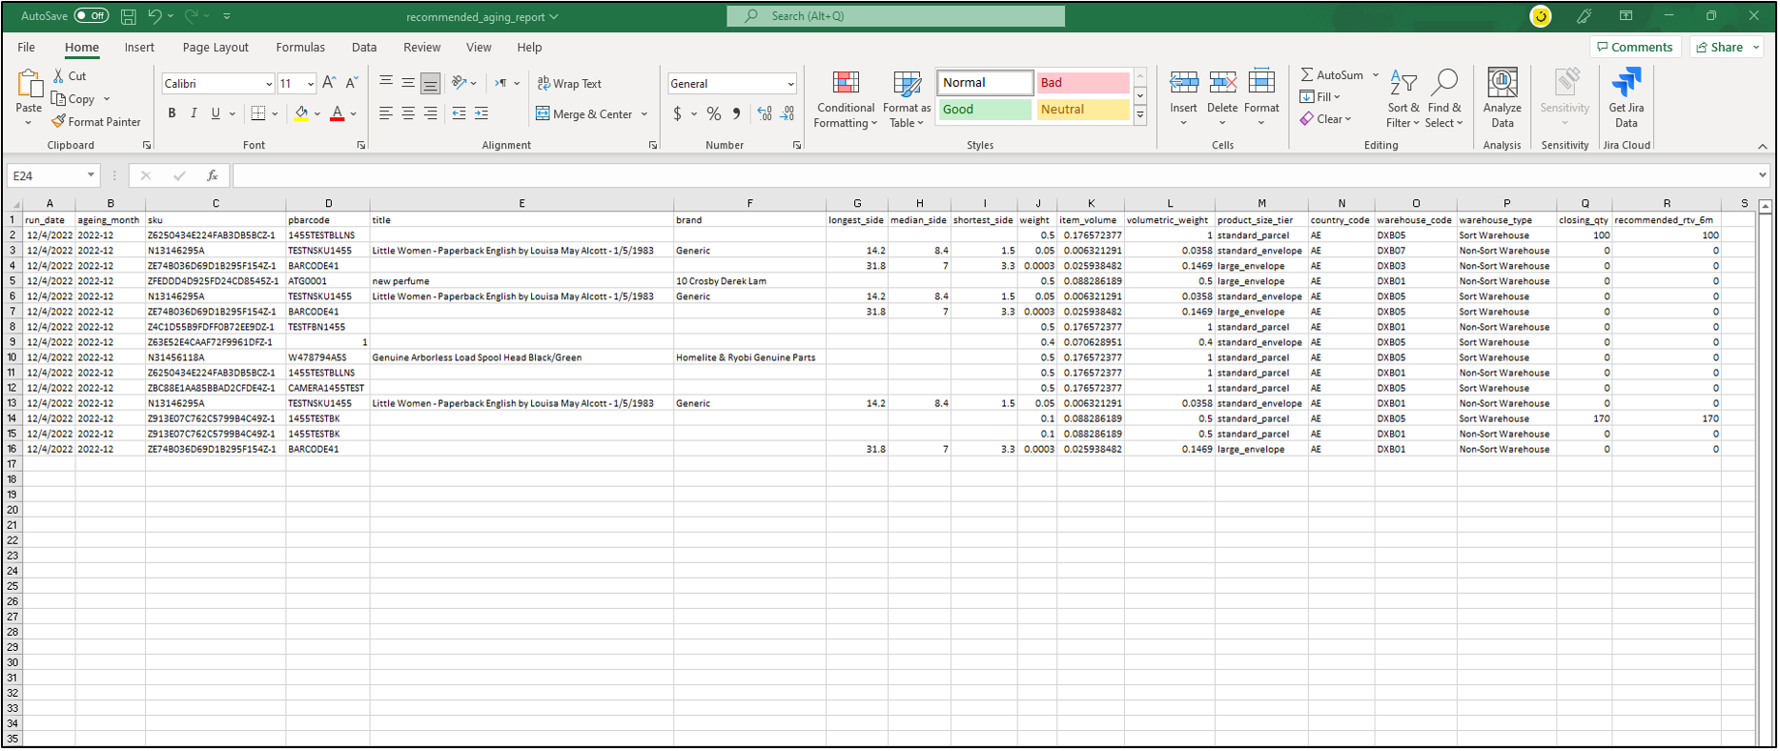Image resolution: width=1780 pixels, height=751 pixels.
Task: Click the Percent Style icon
Action: [x=713, y=114]
